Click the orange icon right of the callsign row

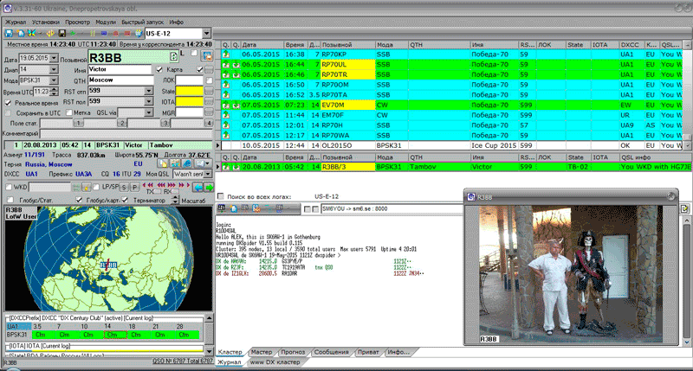209,55
